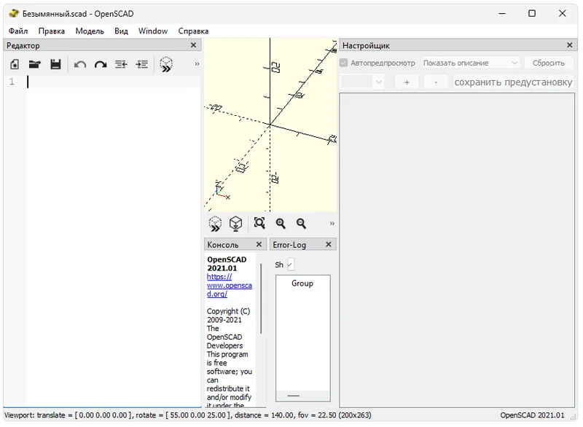This screenshot has width=583, height=427.
Task: Close the Консоль panel
Action: [259, 244]
